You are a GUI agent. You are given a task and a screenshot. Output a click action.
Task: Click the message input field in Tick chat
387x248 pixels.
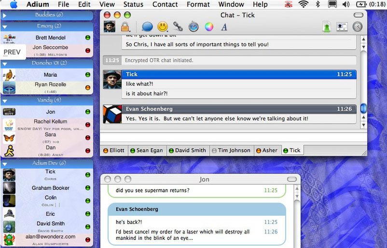click(233, 137)
